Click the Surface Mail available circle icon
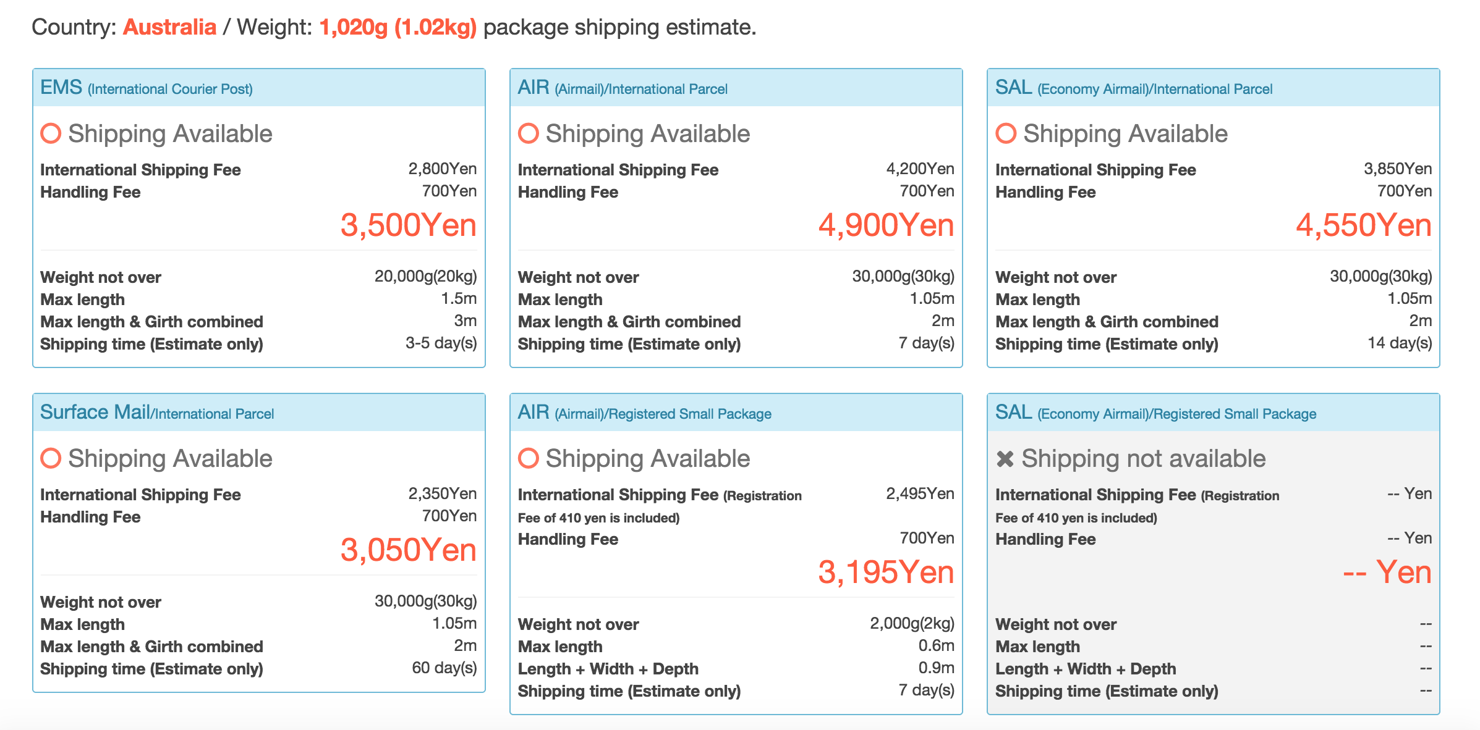 (51, 458)
